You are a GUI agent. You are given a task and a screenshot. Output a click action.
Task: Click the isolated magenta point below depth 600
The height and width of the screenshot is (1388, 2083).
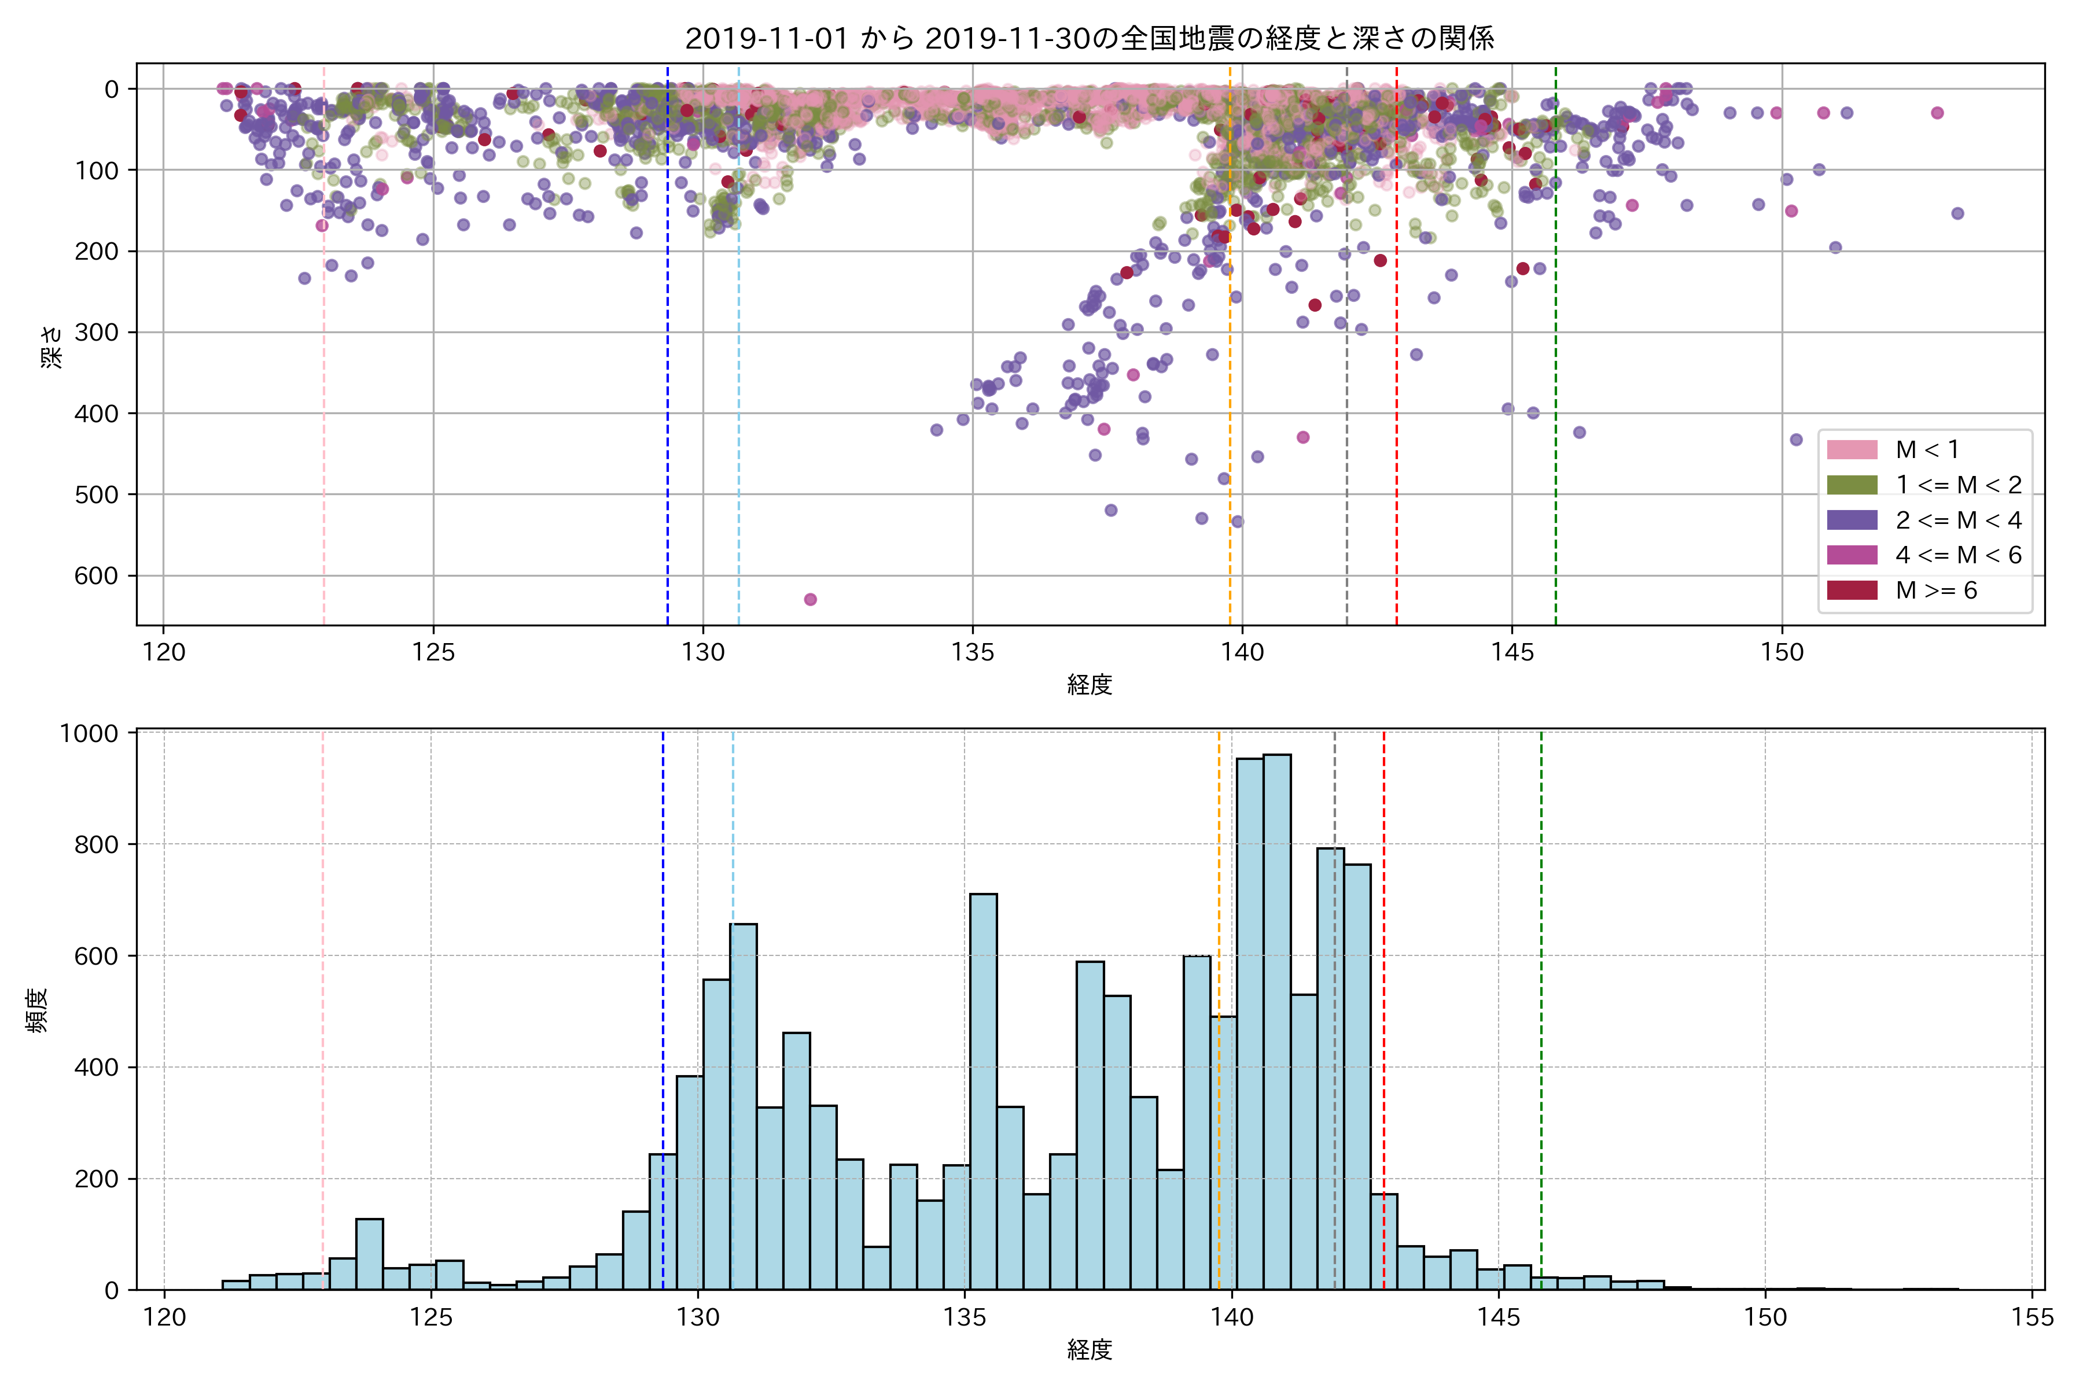tap(809, 599)
